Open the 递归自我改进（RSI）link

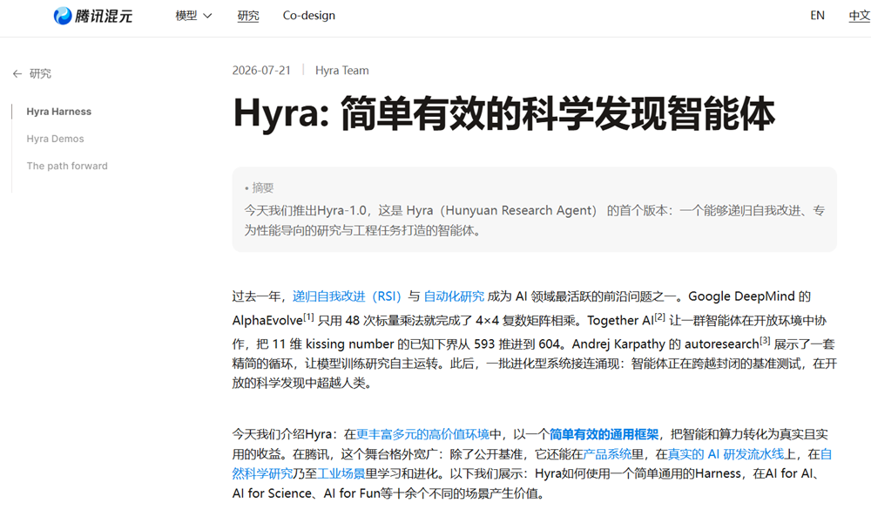347,296
